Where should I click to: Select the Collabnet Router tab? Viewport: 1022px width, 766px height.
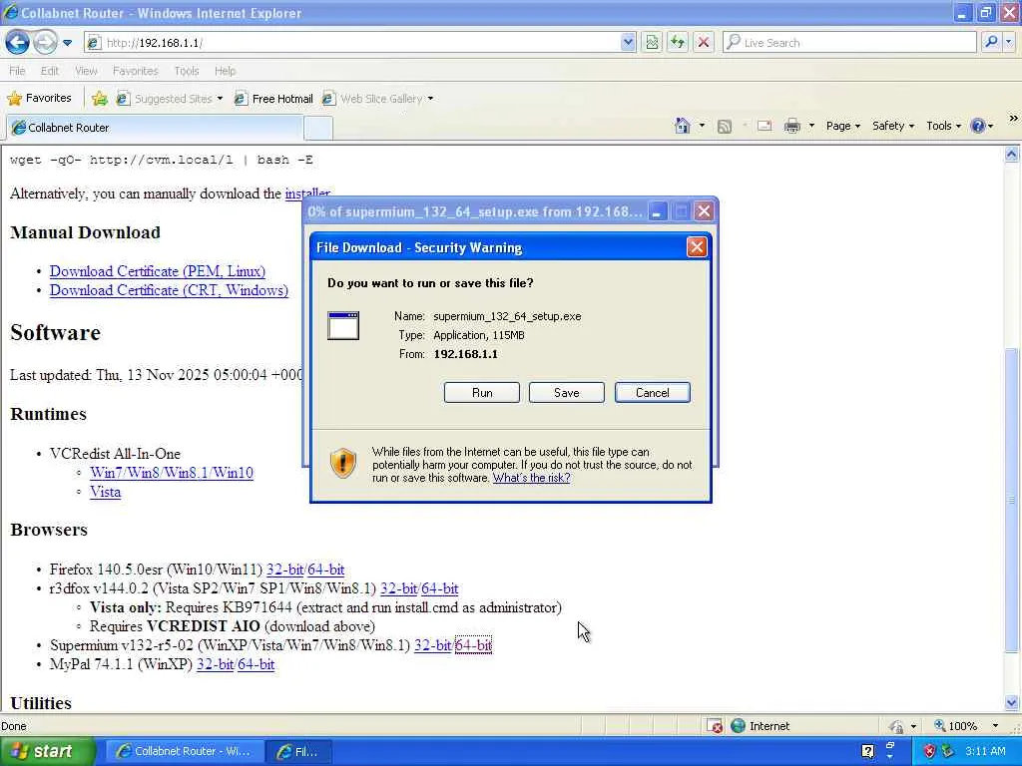pos(154,128)
